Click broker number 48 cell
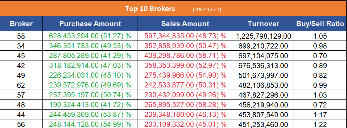Viewport: 347px width, 128px height. [x=21, y=105]
